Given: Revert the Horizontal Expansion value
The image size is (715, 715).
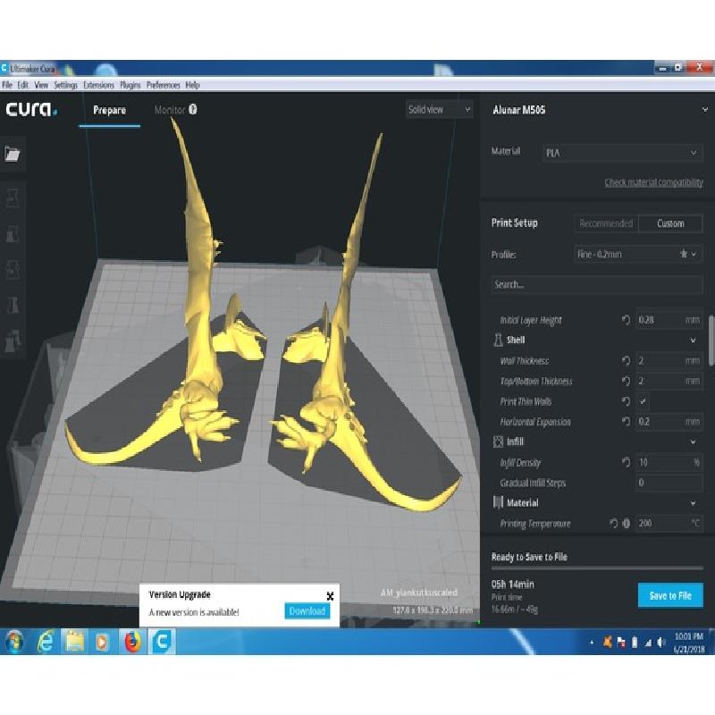Looking at the screenshot, I should (x=627, y=421).
